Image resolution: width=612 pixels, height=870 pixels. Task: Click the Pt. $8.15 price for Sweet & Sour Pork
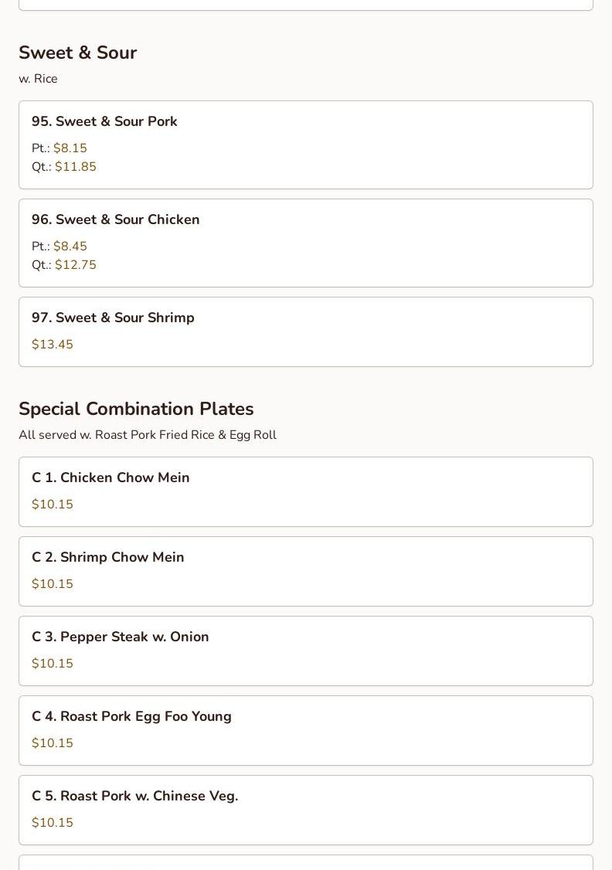click(x=59, y=148)
